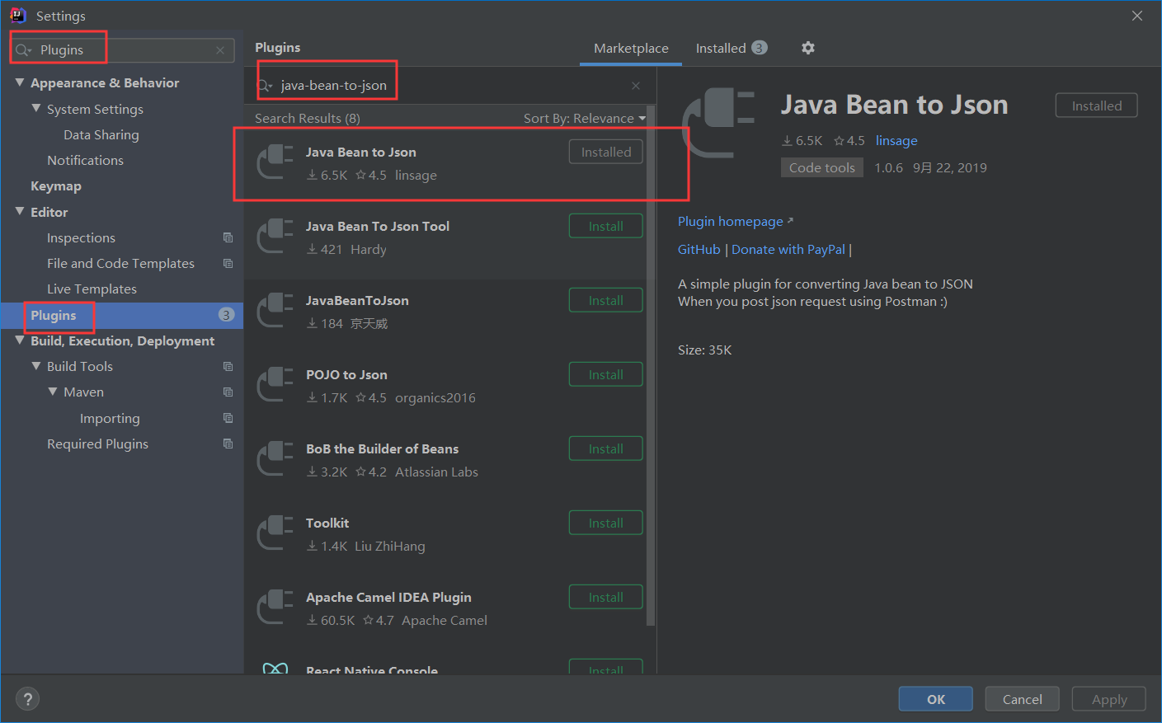Click the React Native Console plugin icon
Viewport: 1162px width, 723px height.
275,668
